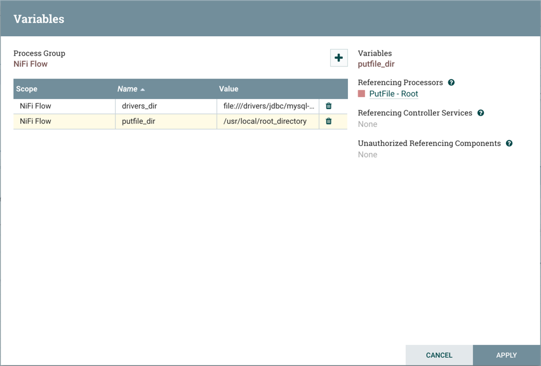This screenshot has width=541, height=366.
Task: Click the NiFi Flow scope of putfile_dir row
Action: click(36, 121)
